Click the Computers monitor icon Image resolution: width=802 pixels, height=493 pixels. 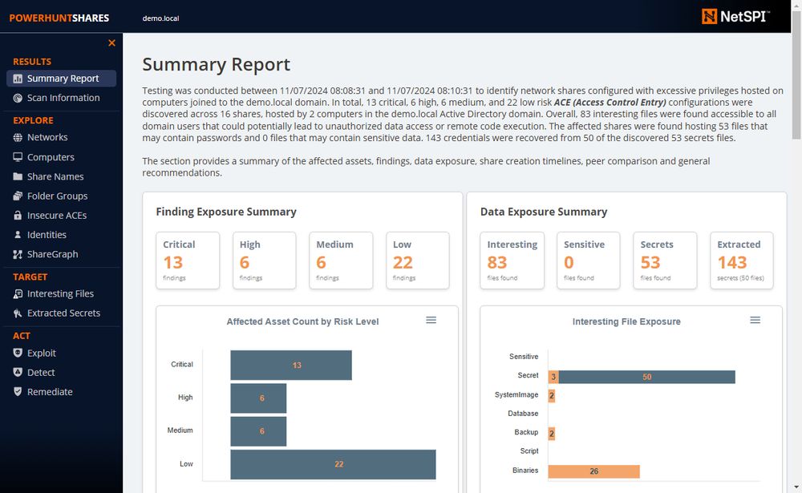coord(18,157)
